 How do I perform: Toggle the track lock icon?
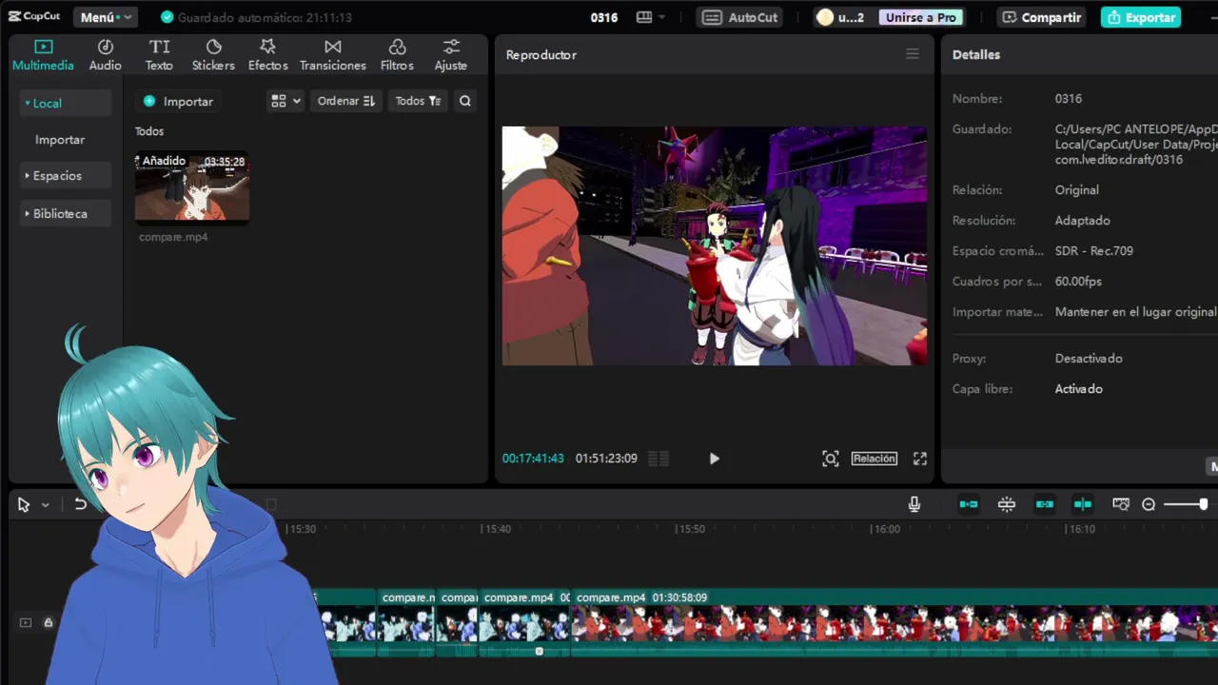point(48,622)
